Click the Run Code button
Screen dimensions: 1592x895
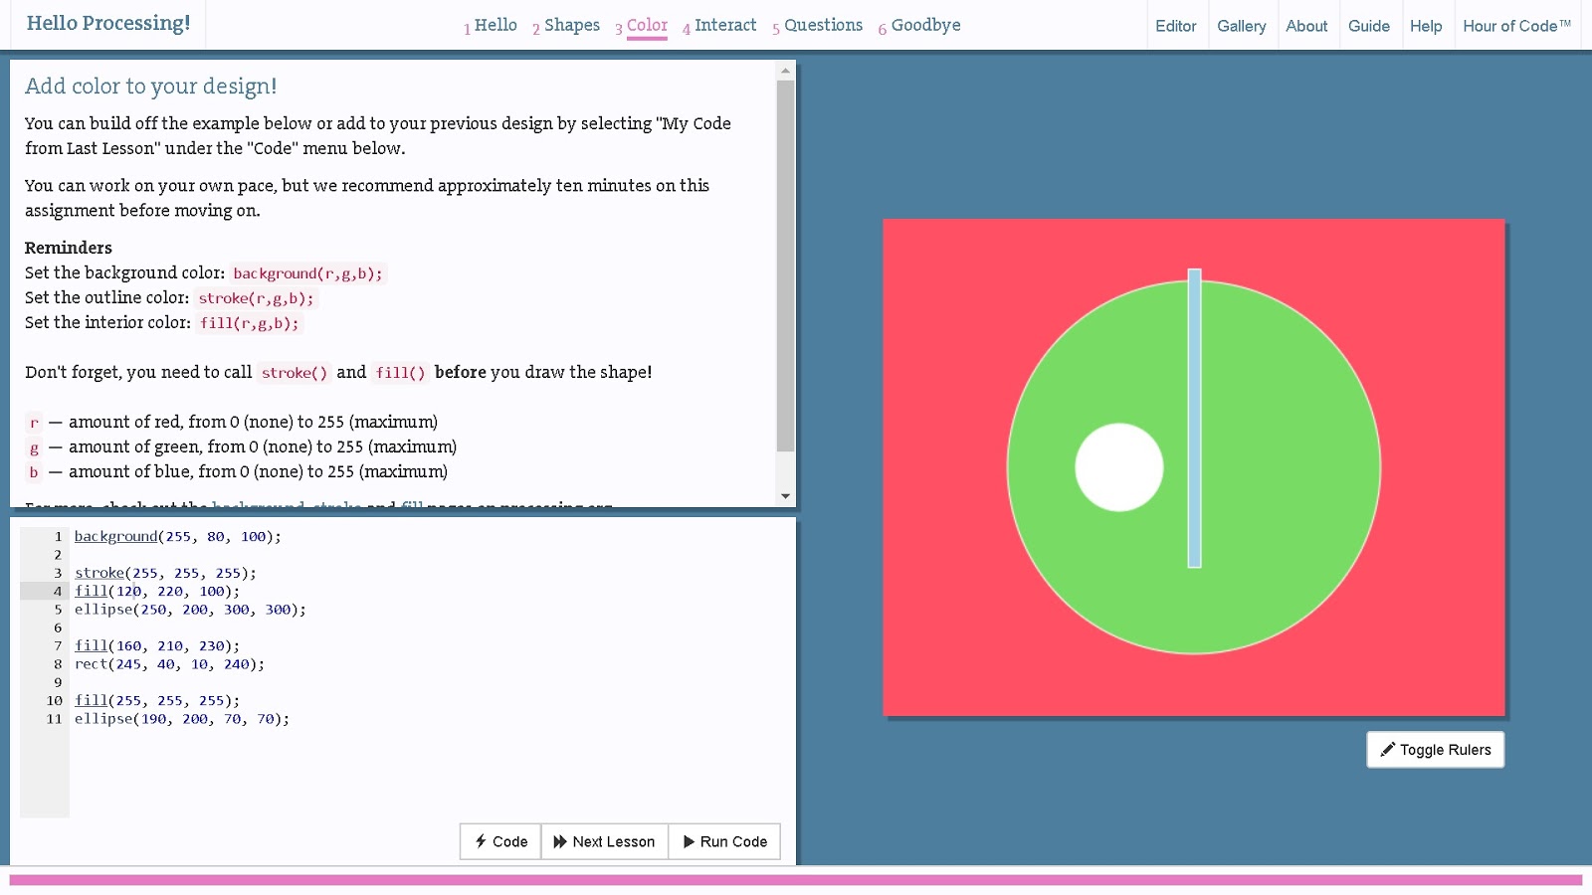pyautogui.click(x=724, y=841)
